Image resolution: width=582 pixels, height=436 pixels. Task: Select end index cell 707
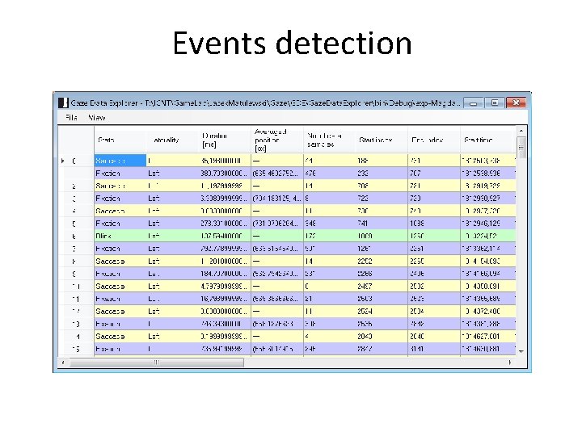[x=434, y=173]
